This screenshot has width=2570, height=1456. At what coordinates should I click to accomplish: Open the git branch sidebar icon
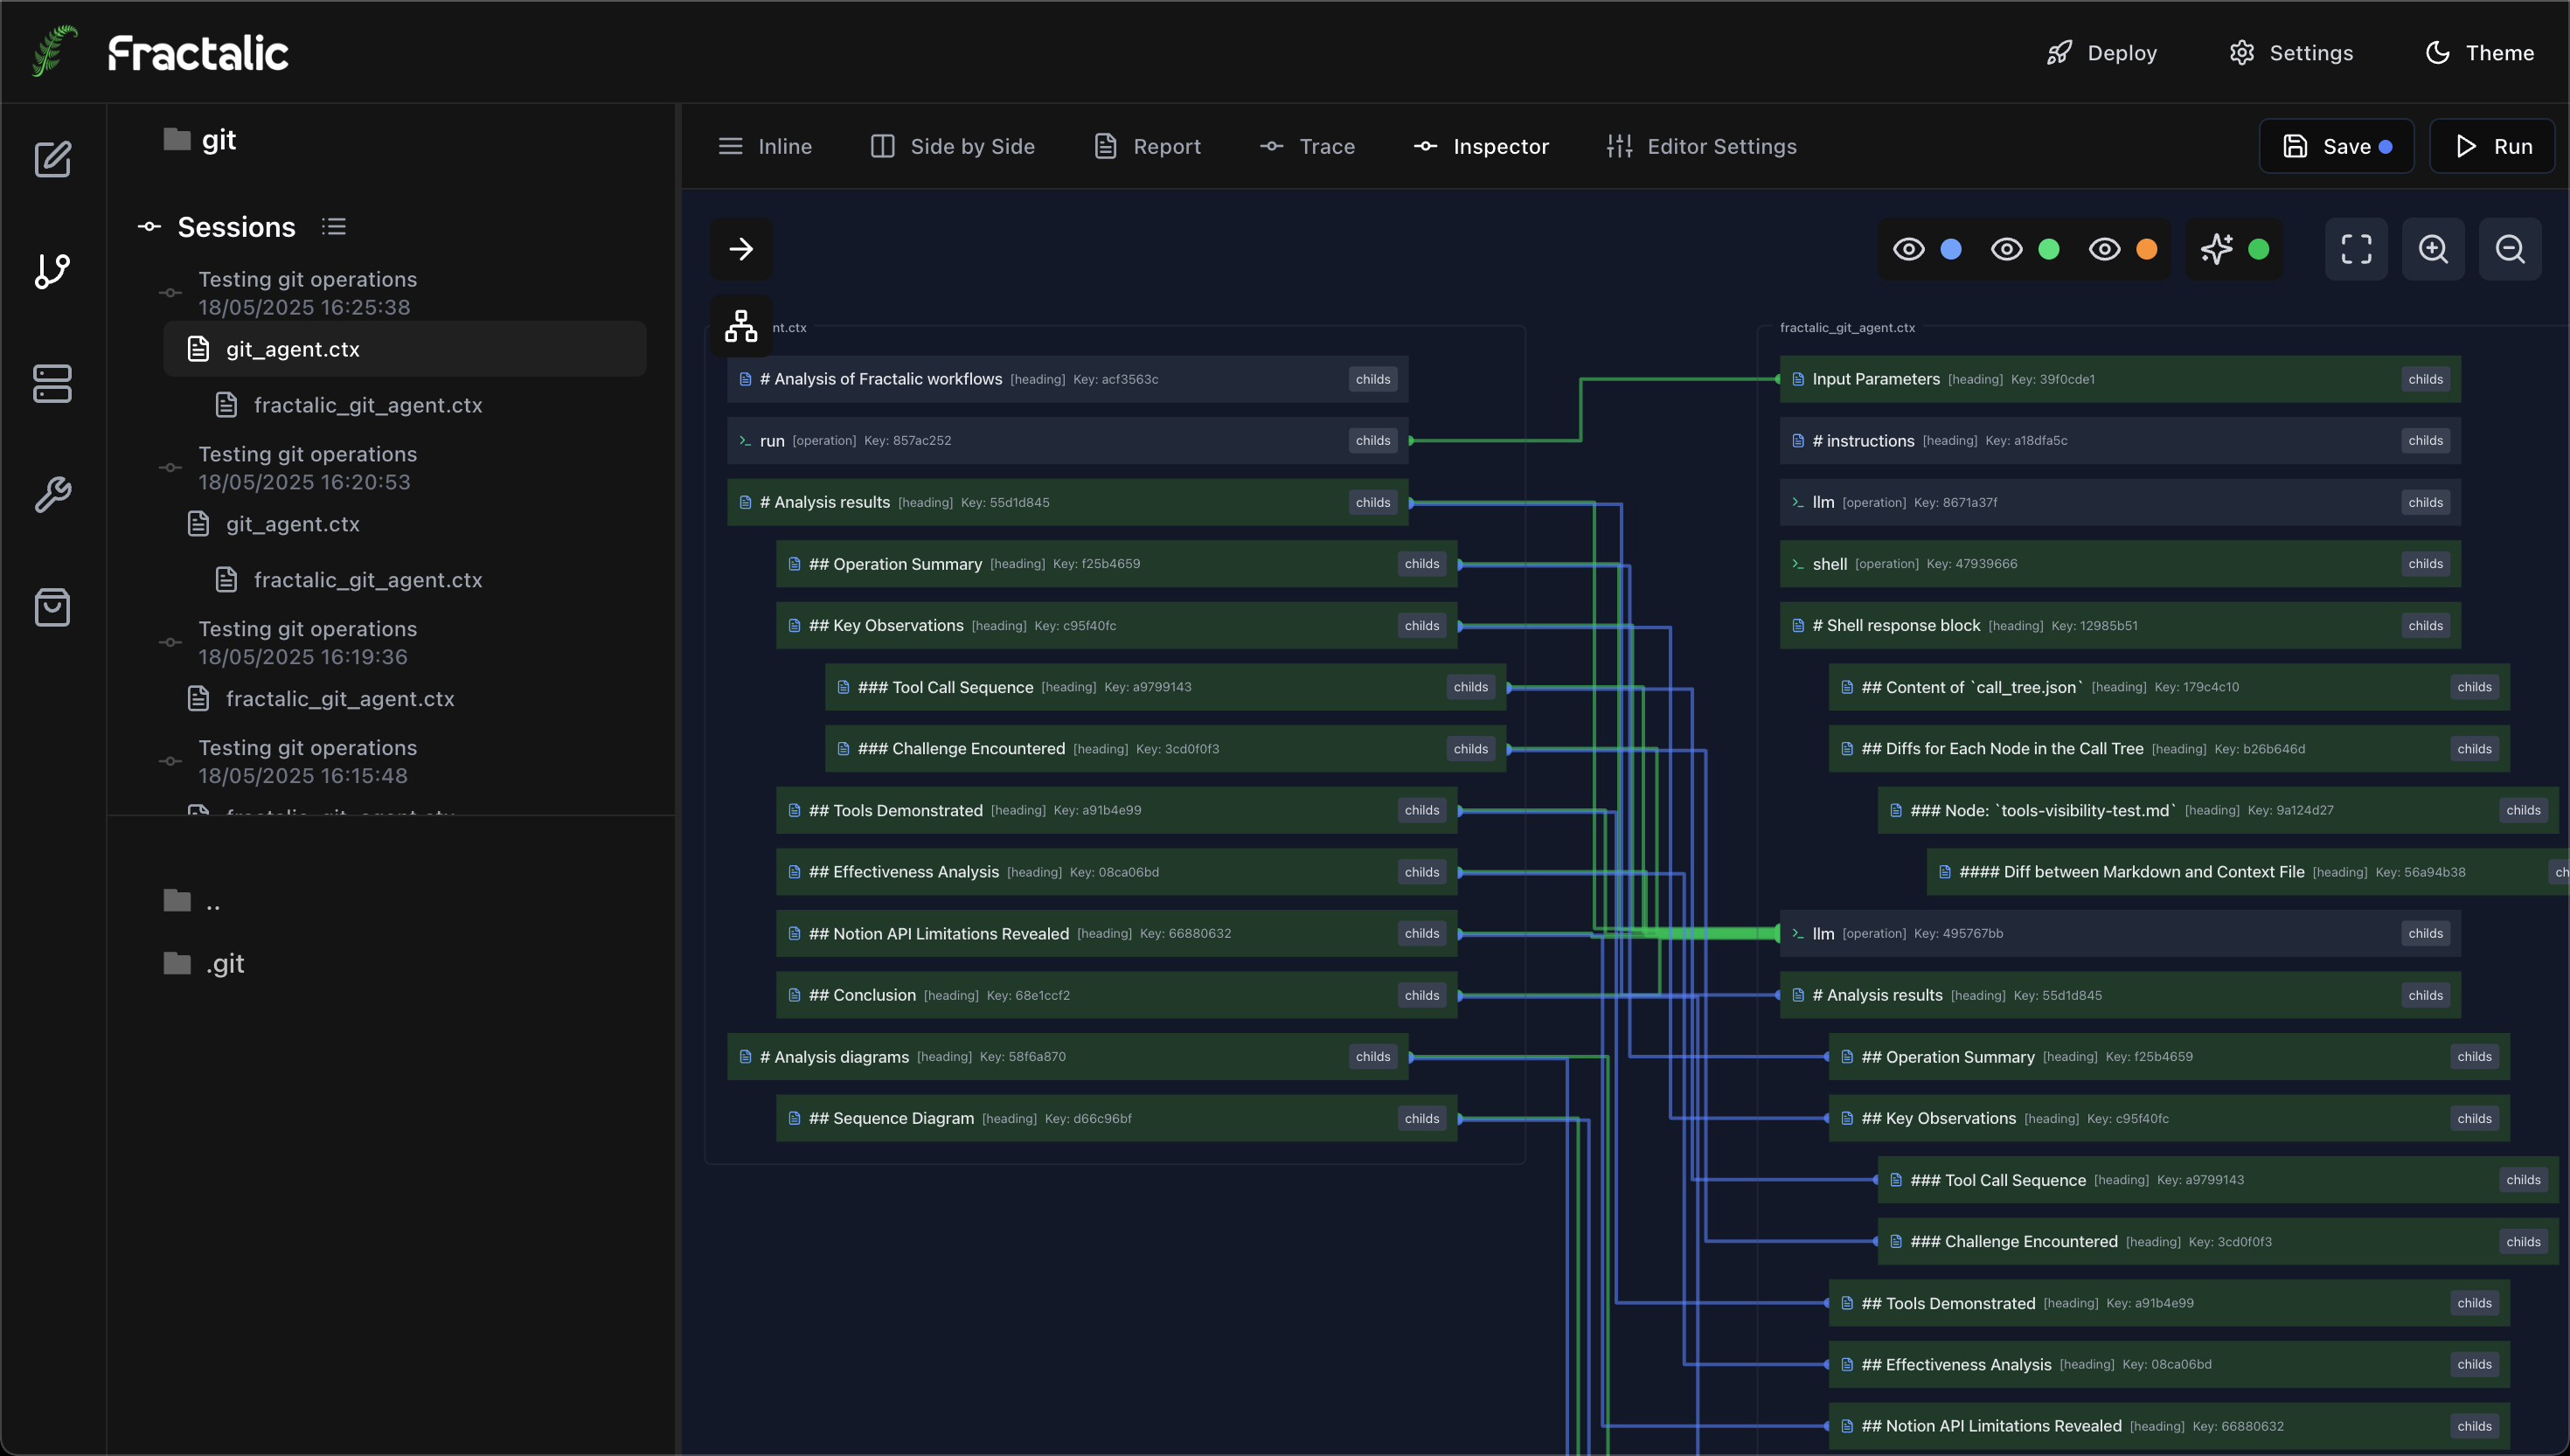pos(53,271)
